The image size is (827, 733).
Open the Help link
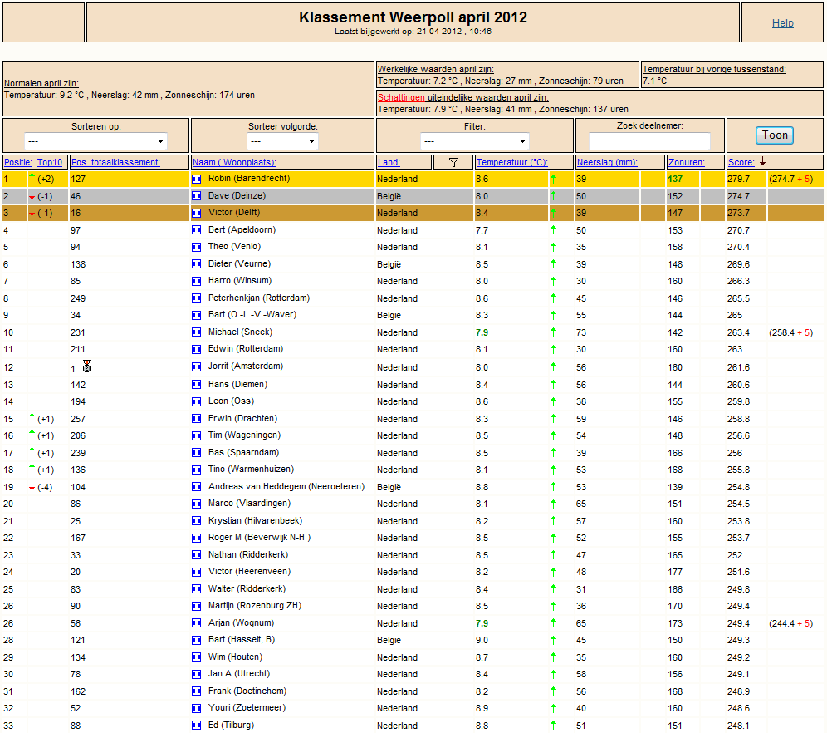click(x=783, y=22)
